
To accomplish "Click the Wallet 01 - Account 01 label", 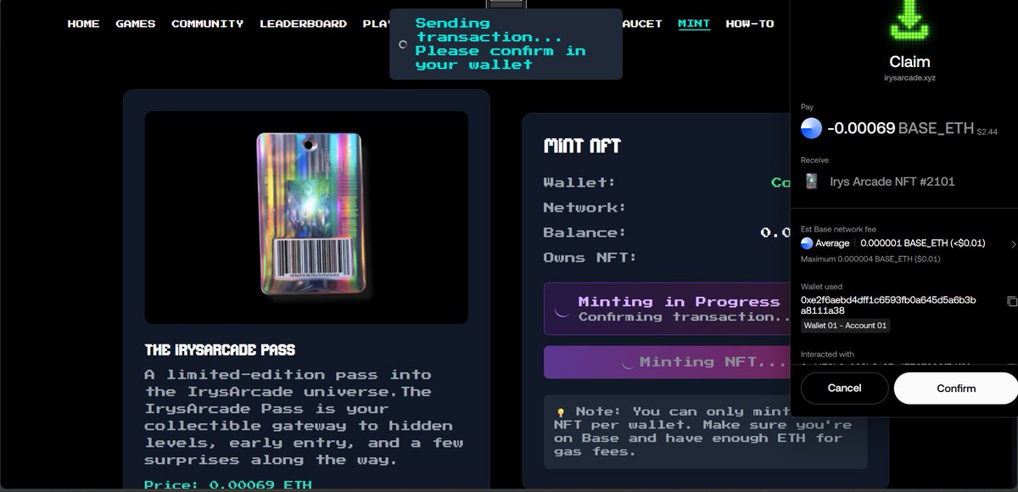I will (x=846, y=326).
